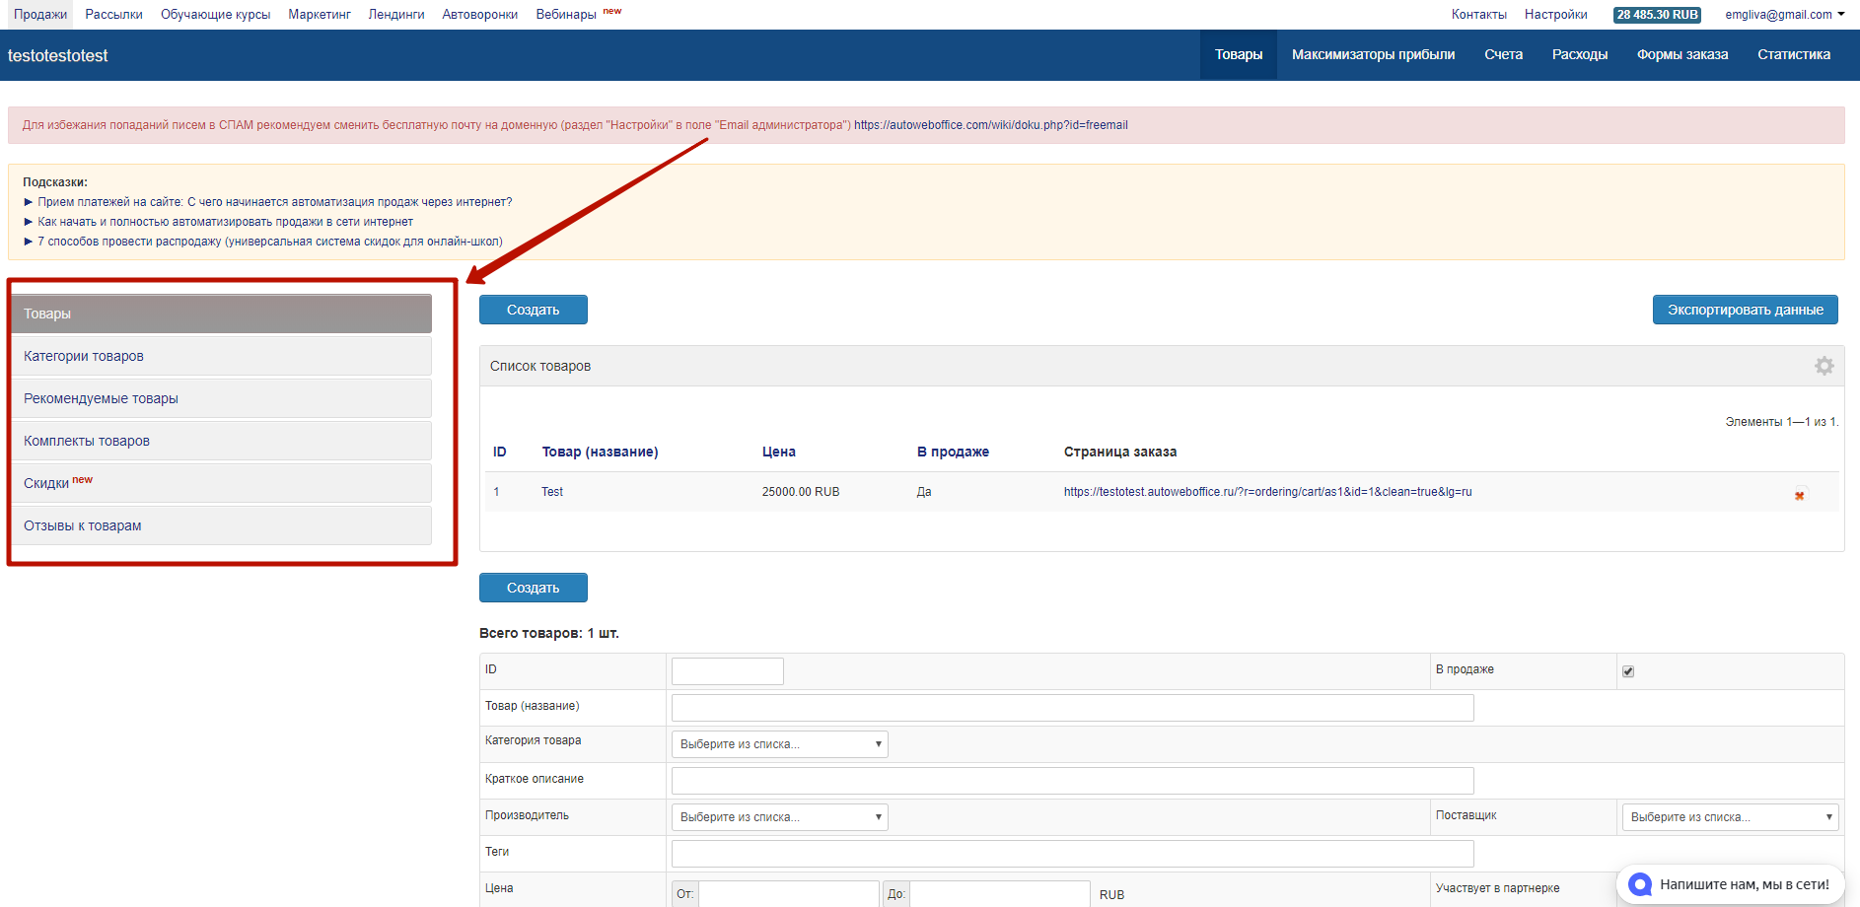Open the freemail wiki link in the warning
Viewport: 1860px width, 907px height.
click(x=990, y=125)
